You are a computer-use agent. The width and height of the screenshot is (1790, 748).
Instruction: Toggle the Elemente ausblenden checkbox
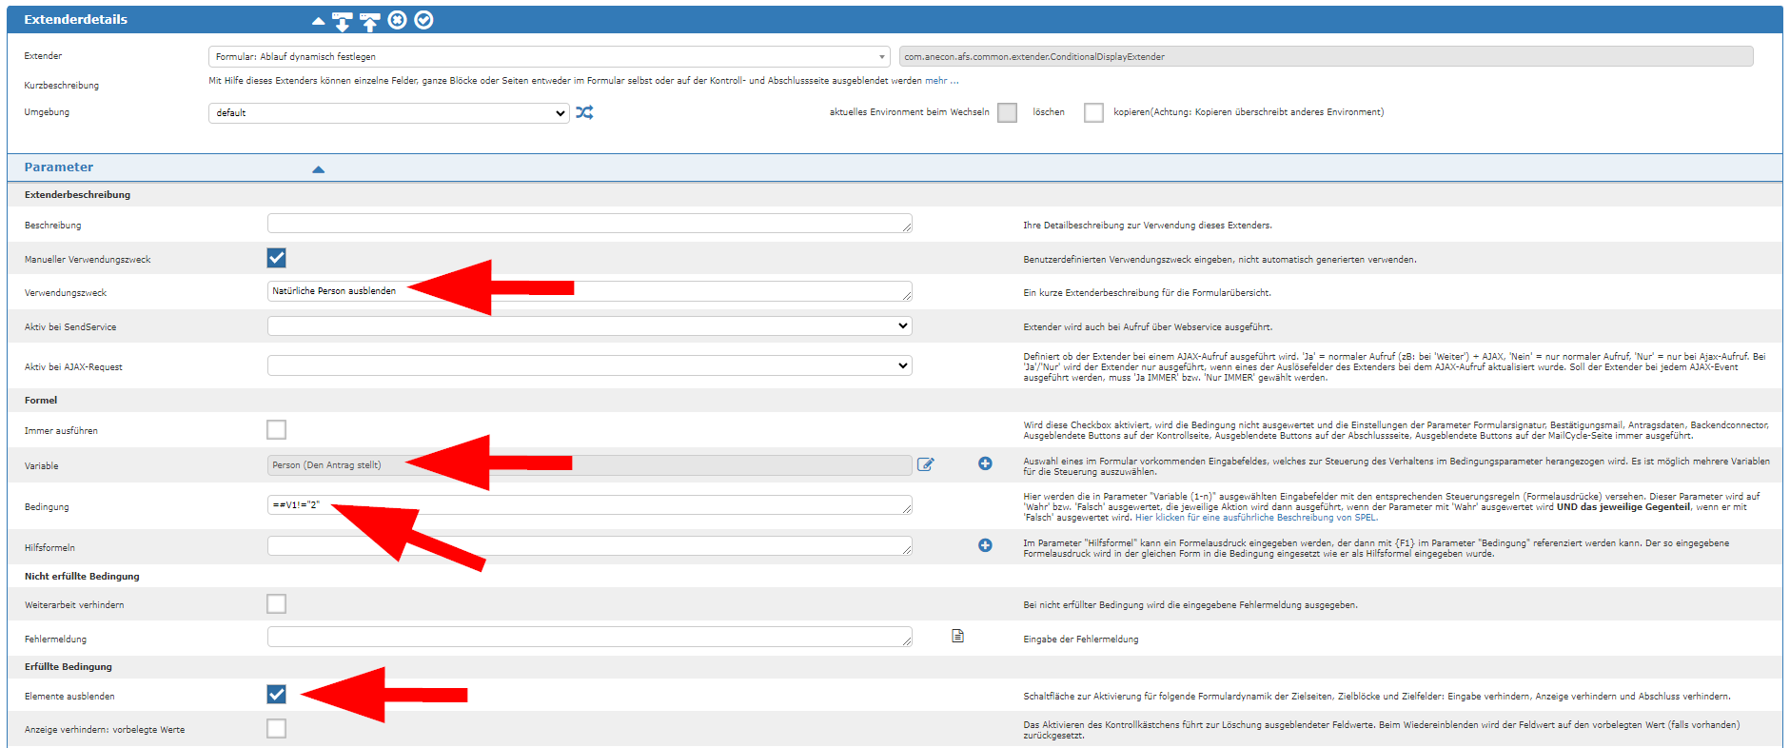[276, 695]
